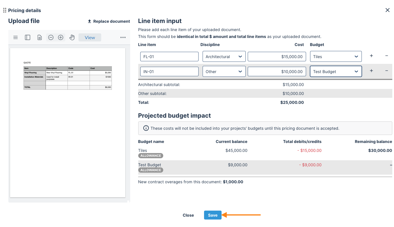Edit the FL-01 line item field
This screenshot has width=394, height=227.
point(169,56)
